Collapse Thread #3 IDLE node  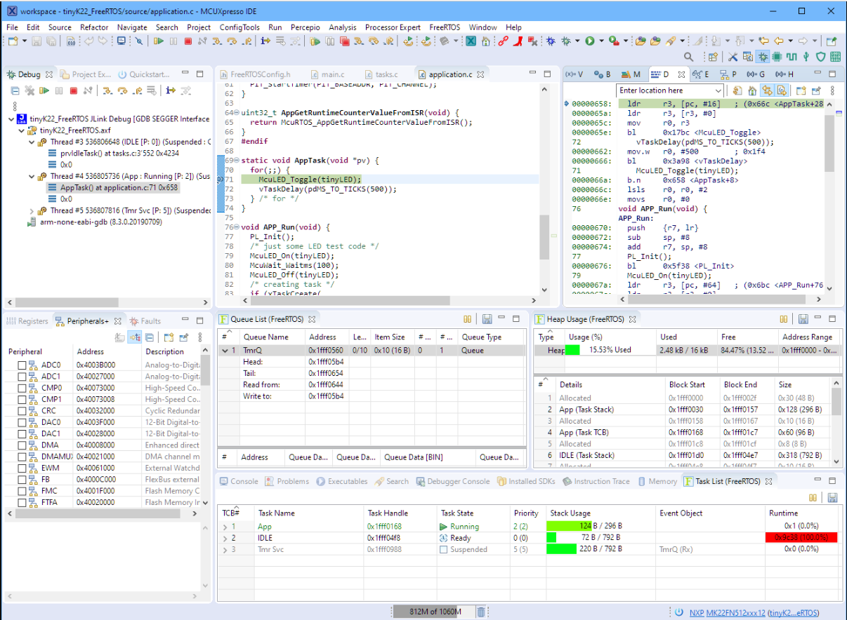pos(32,142)
